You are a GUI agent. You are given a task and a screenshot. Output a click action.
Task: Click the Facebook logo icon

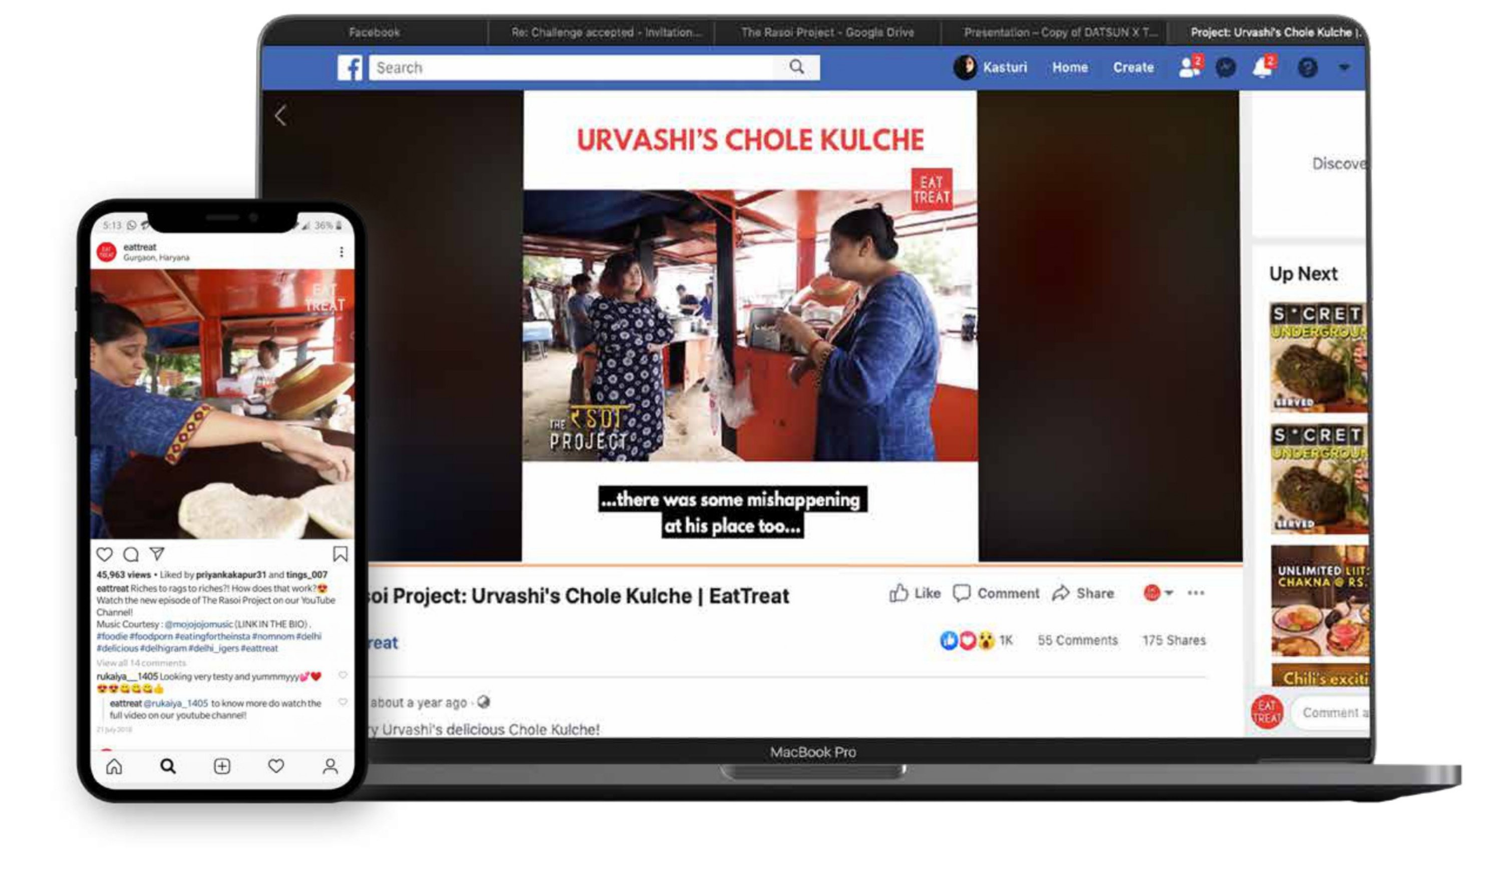coord(350,68)
